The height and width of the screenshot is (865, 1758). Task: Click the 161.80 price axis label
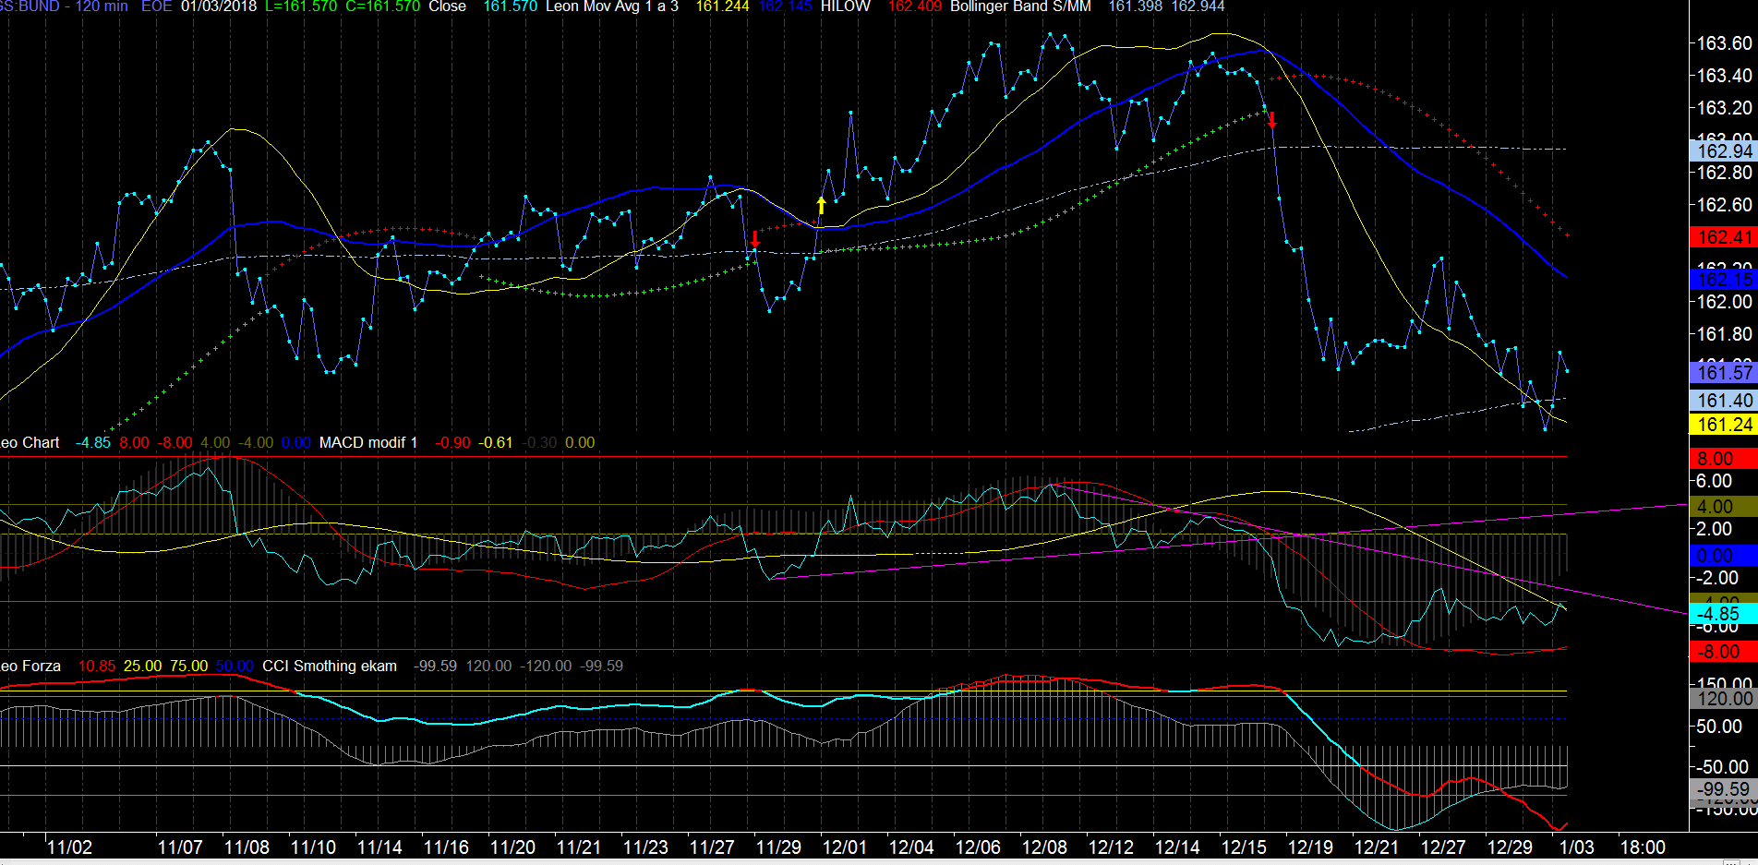[1724, 334]
